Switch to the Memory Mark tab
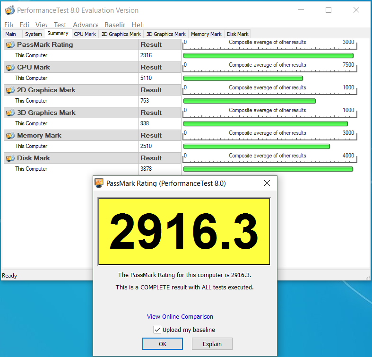Viewport: 372px width, 357px height. 206,34
